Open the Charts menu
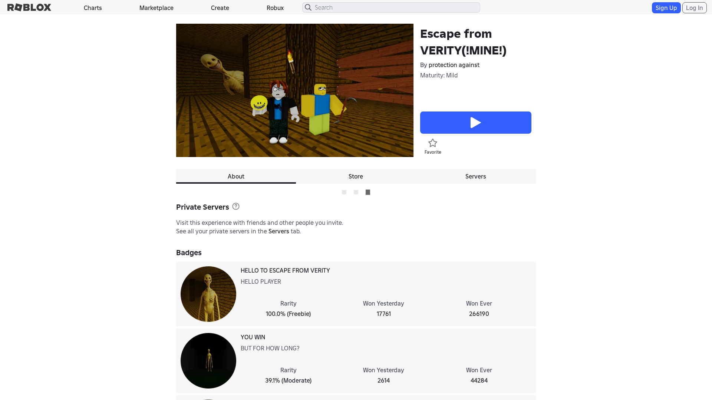 click(x=93, y=8)
